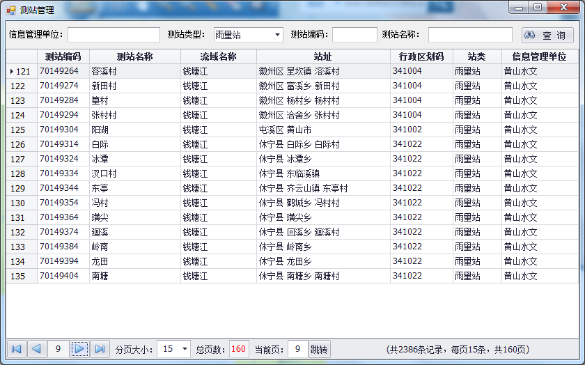Viewport: 585px width, 365px height.
Task: Click the 行政区划码 column header
Action: [x=421, y=56]
